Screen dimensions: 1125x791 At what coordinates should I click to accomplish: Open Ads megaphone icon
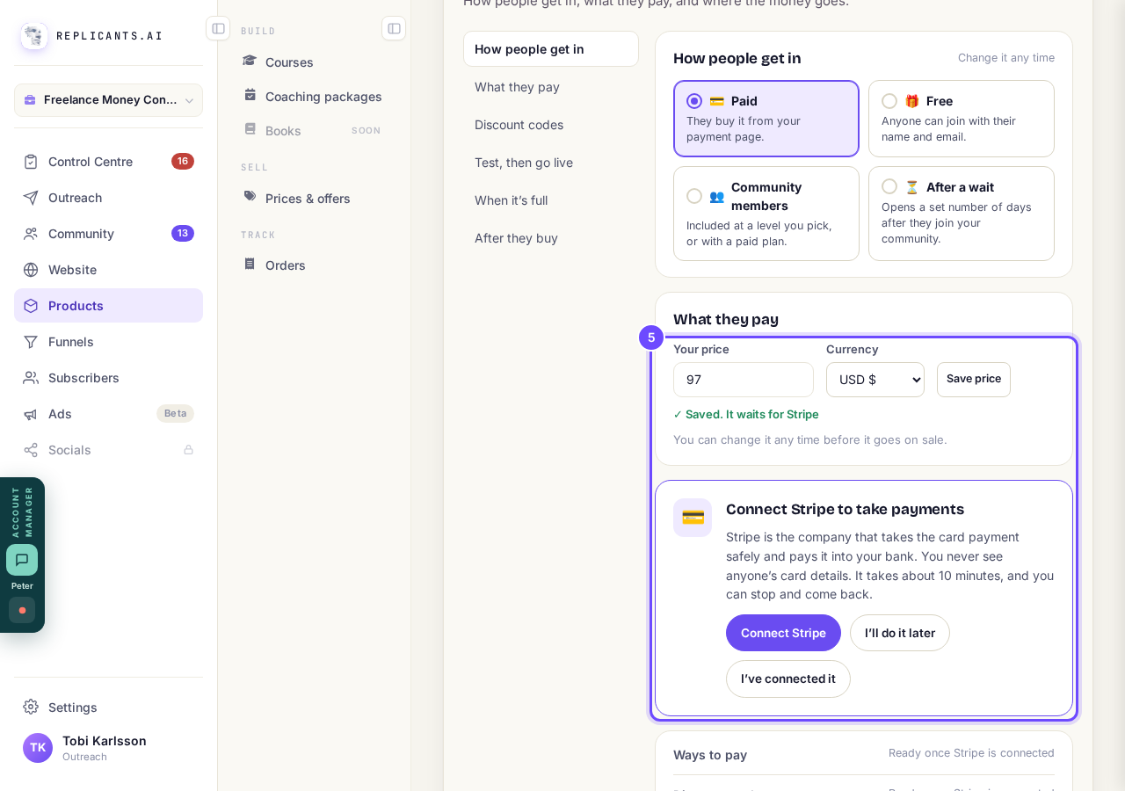point(31,414)
